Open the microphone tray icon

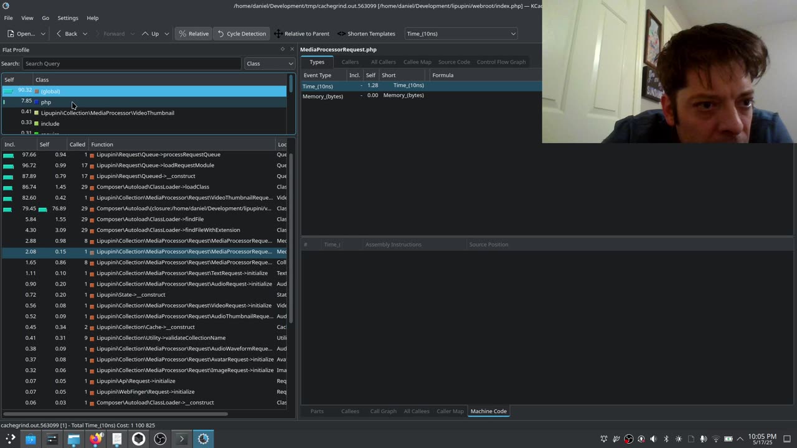703,439
